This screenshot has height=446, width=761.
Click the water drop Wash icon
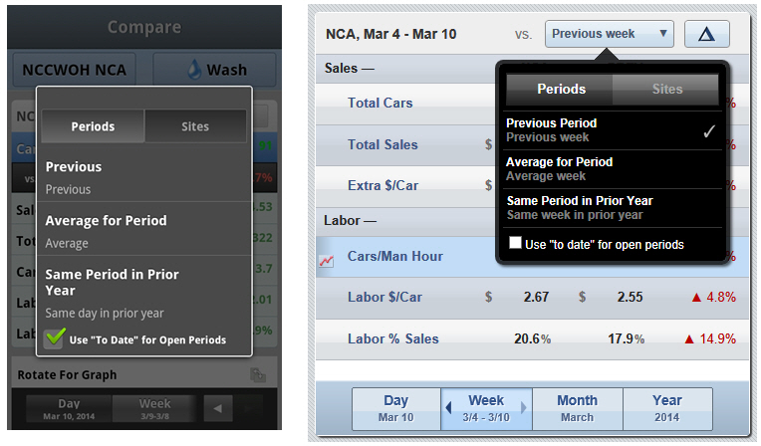point(194,70)
